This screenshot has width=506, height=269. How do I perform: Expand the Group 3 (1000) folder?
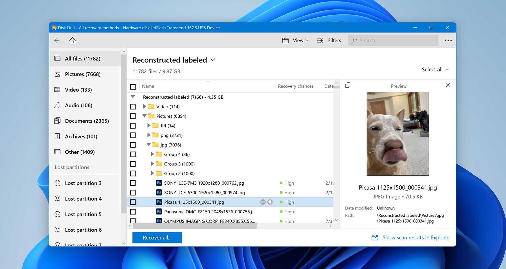tap(152, 164)
